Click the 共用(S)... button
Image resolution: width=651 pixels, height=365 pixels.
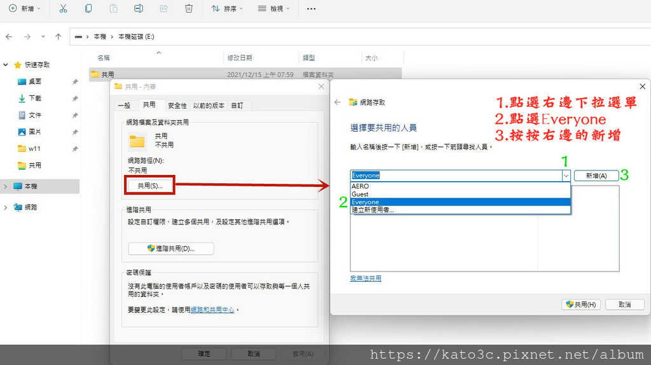click(150, 186)
